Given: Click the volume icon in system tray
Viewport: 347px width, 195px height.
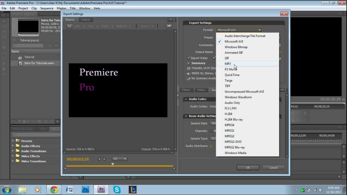Looking at the screenshot, I should click(321, 190).
